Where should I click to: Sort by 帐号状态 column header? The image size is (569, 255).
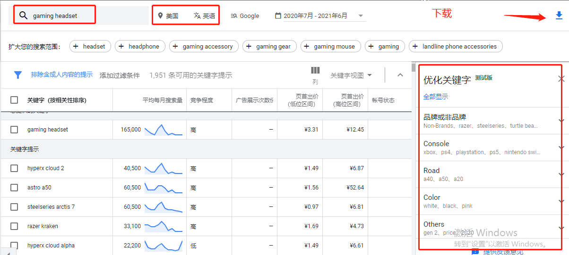pyautogui.click(x=383, y=100)
